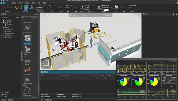
Task: Activate the move manipulation tool
Action: 21,7
